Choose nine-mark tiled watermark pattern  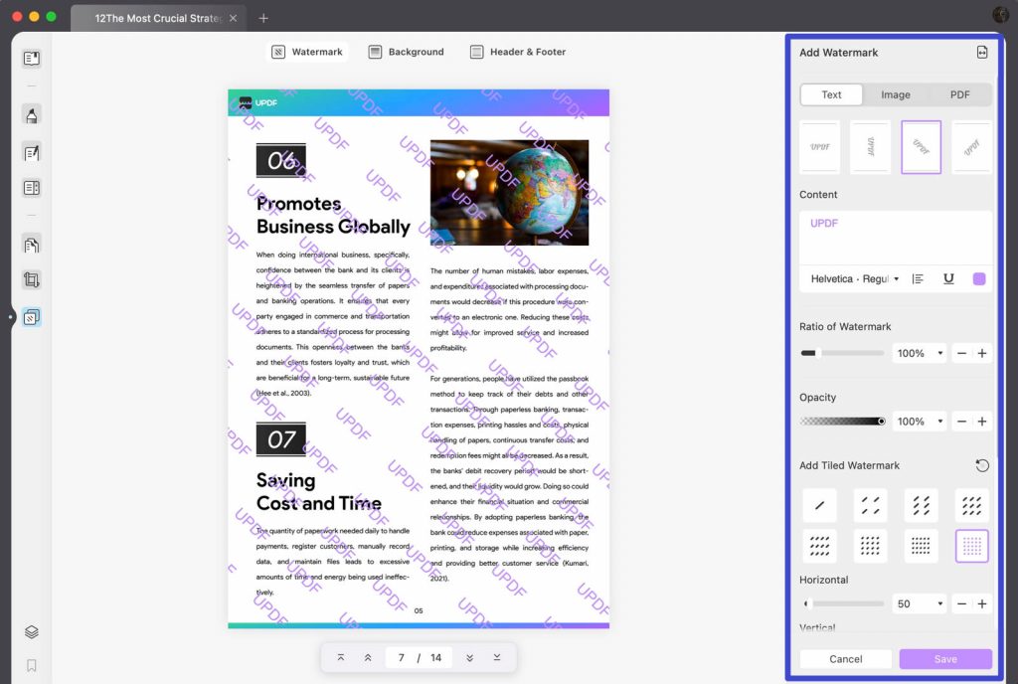972,505
